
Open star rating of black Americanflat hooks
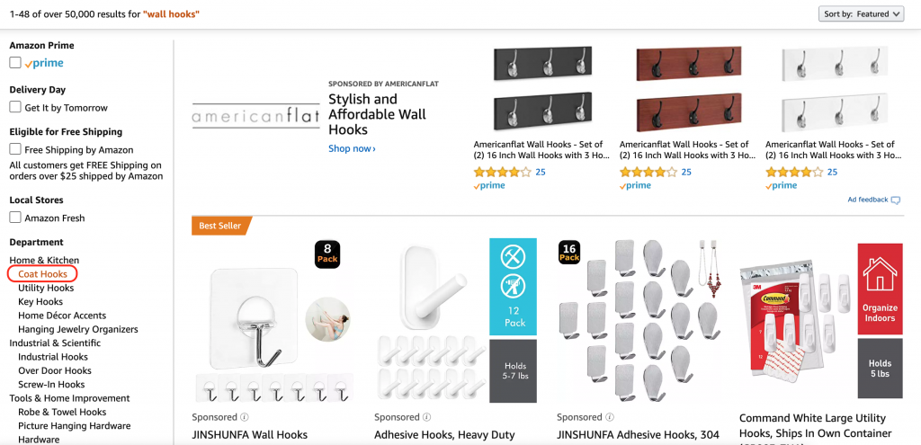click(502, 172)
